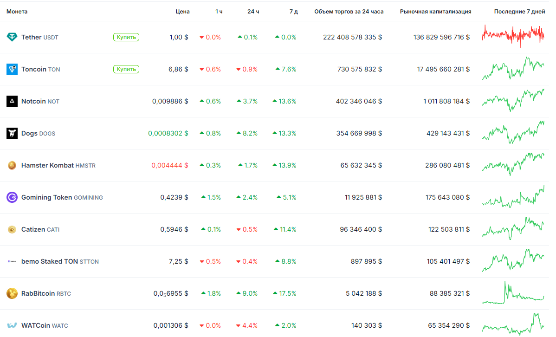
Task: Open Gomining Token's 7-day sparkline chart
Action: (513, 196)
